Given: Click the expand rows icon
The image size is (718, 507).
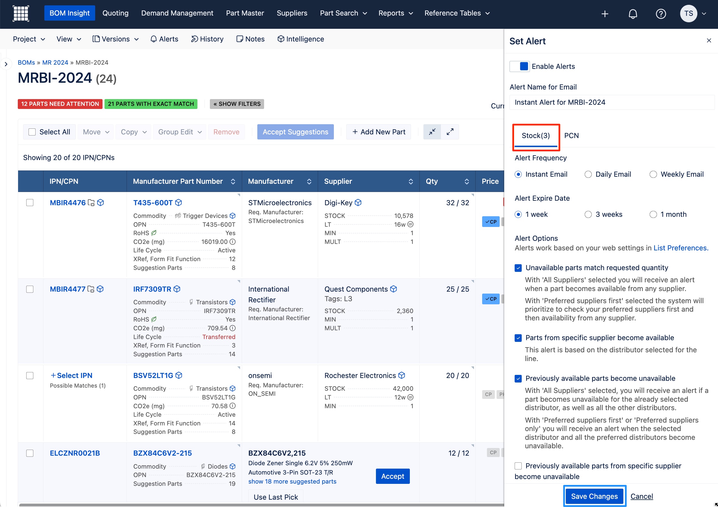Looking at the screenshot, I should pyautogui.click(x=450, y=132).
